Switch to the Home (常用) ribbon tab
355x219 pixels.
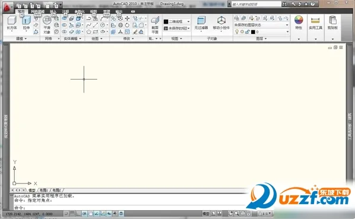pyautogui.click(x=21, y=11)
